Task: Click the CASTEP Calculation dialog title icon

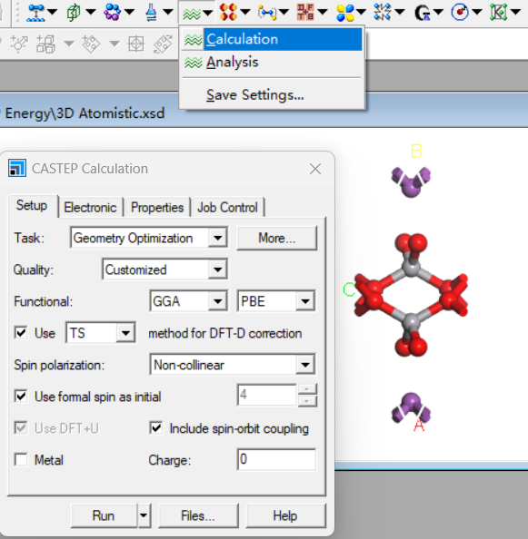Action: point(17,168)
